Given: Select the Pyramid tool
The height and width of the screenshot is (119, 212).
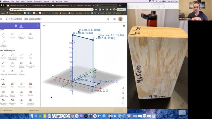Looking at the screenshot, I should tap(3, 85).
